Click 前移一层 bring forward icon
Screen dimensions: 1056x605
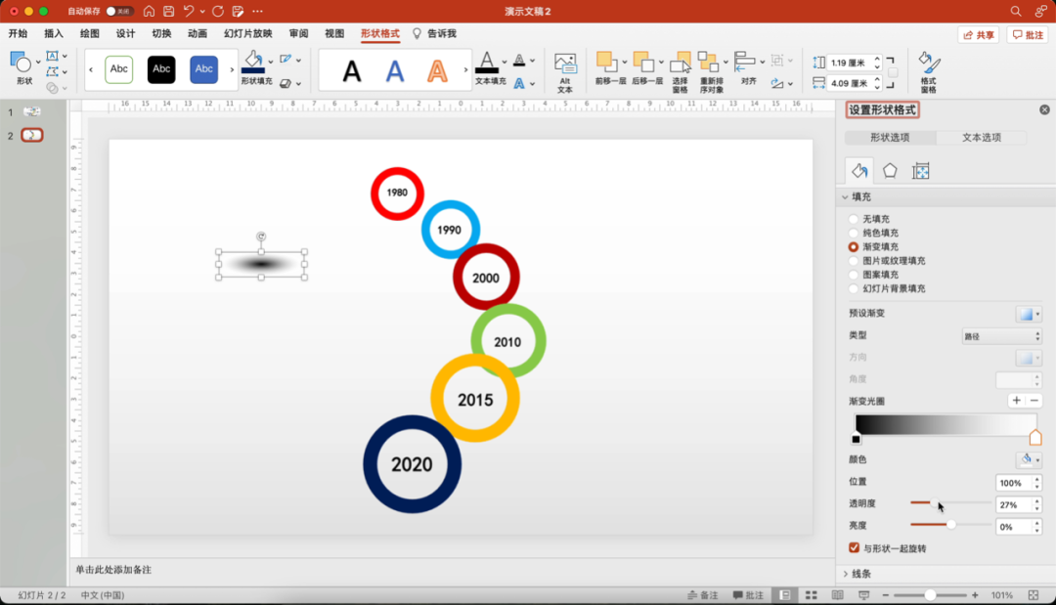pyautogui.click(x=605, y=62)
